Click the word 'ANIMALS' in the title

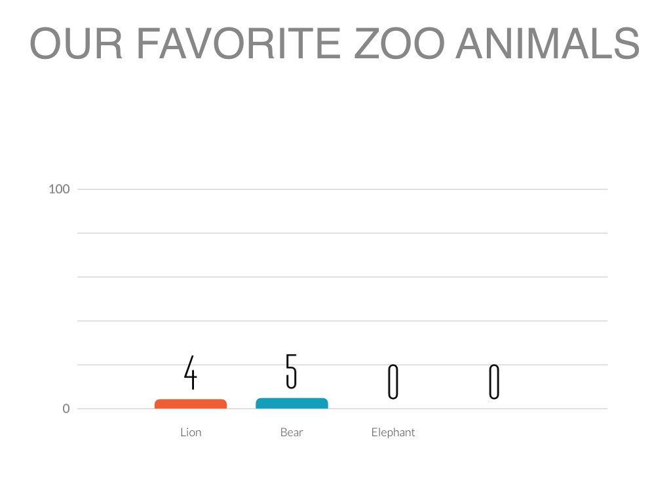tap(547, 44)
